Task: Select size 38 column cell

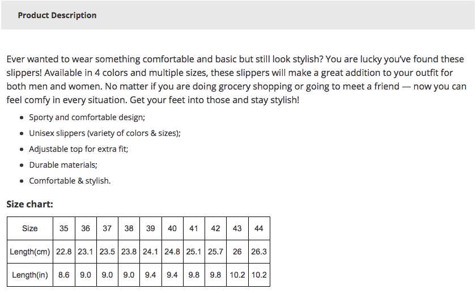Action: (129, 228)
